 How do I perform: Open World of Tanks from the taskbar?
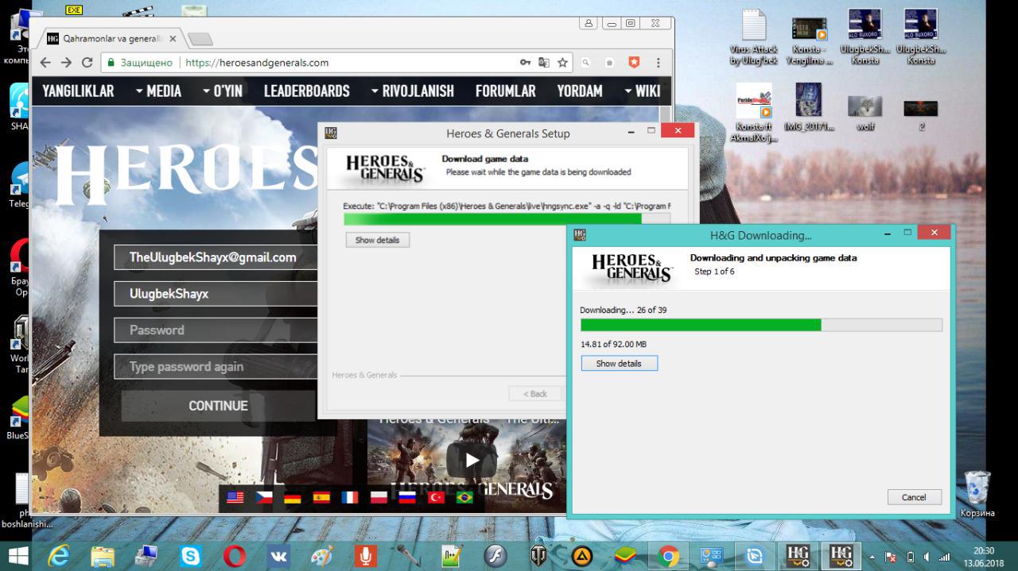(x=538, y=556)
